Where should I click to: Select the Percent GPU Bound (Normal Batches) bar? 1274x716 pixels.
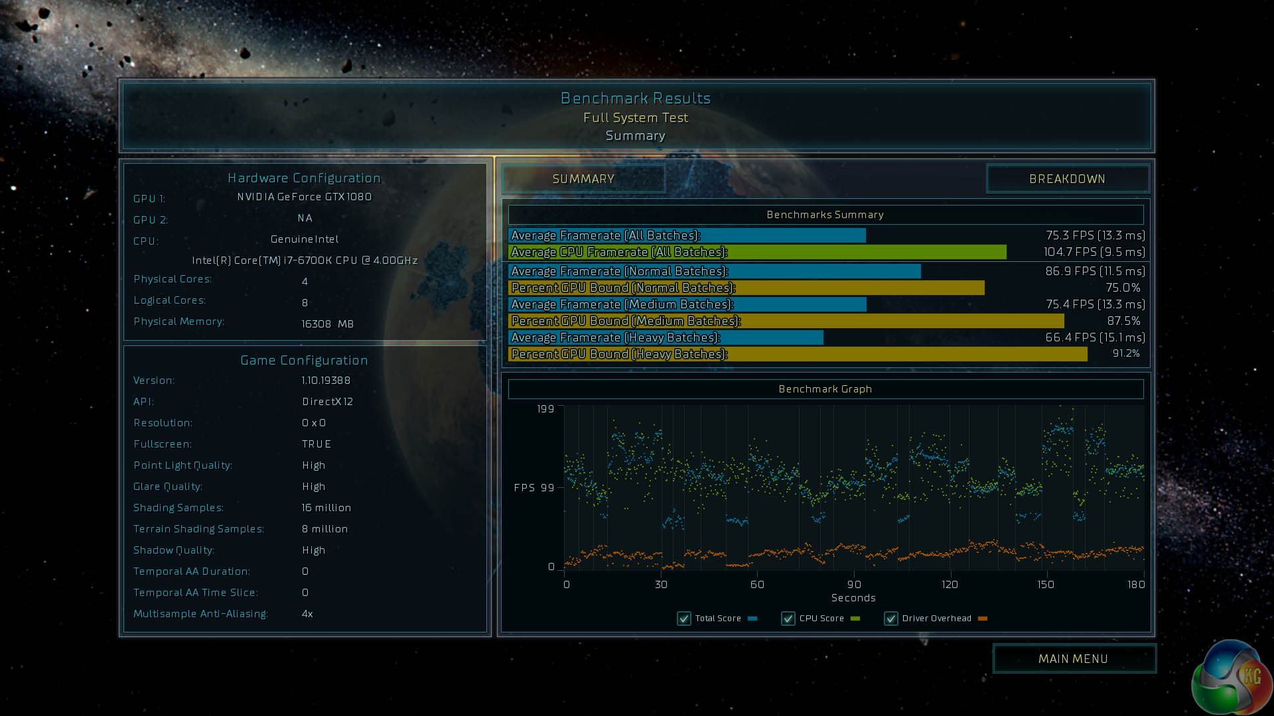pos(746,288)
